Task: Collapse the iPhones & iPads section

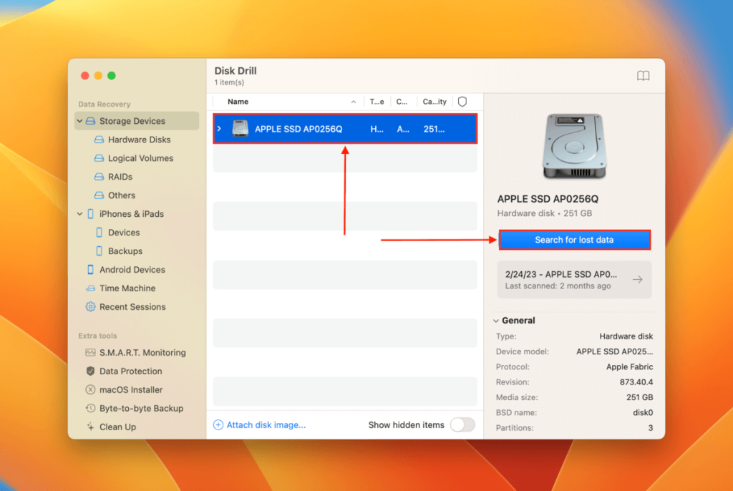Action: pos(79,213)
